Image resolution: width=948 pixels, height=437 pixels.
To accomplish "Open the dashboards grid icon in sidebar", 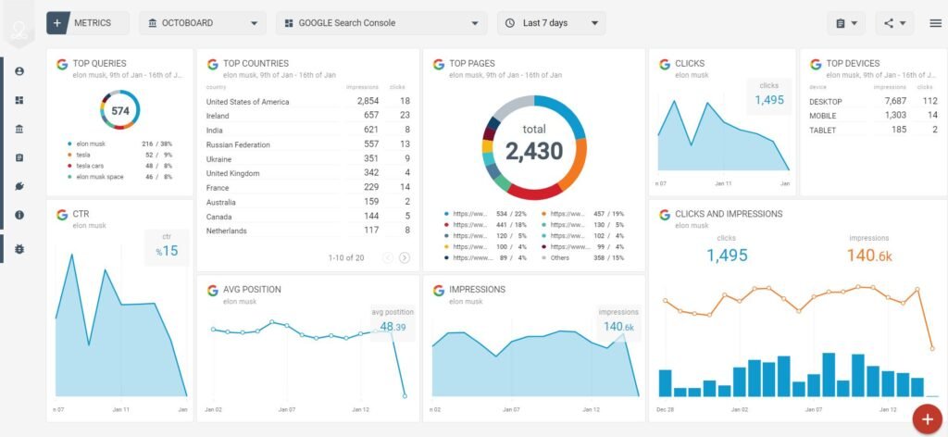I will (19, 100).
